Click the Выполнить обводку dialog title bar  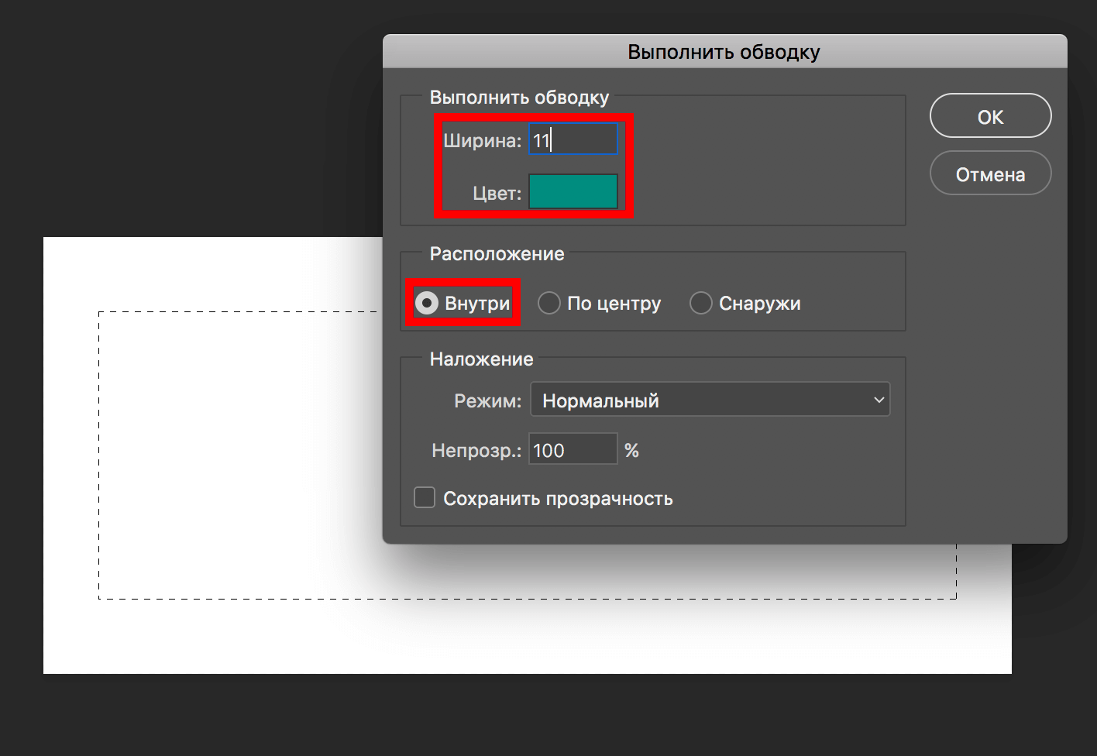coord(724,52)
